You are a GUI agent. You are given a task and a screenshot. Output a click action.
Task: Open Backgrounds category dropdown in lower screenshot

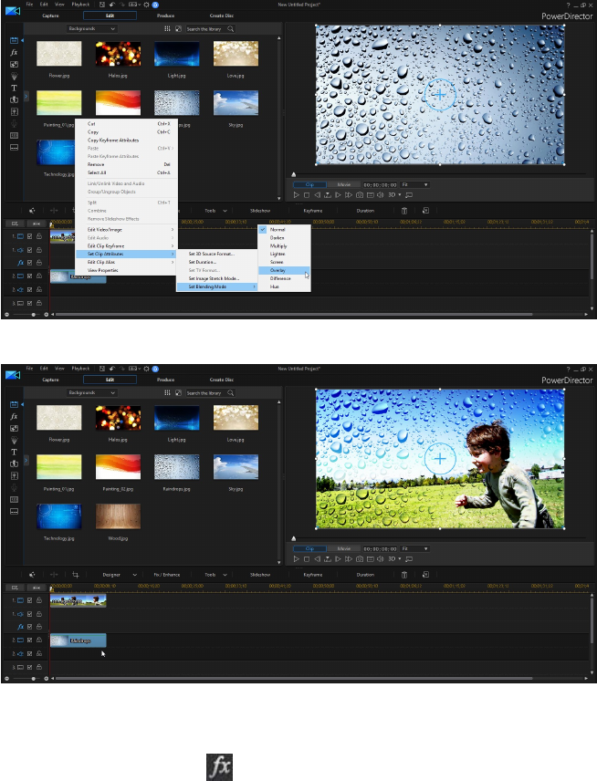tap(91, 392)
